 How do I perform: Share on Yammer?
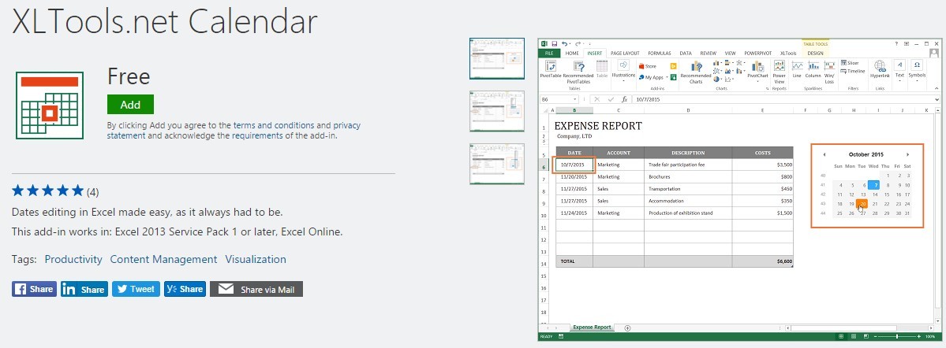pos(185,289)
